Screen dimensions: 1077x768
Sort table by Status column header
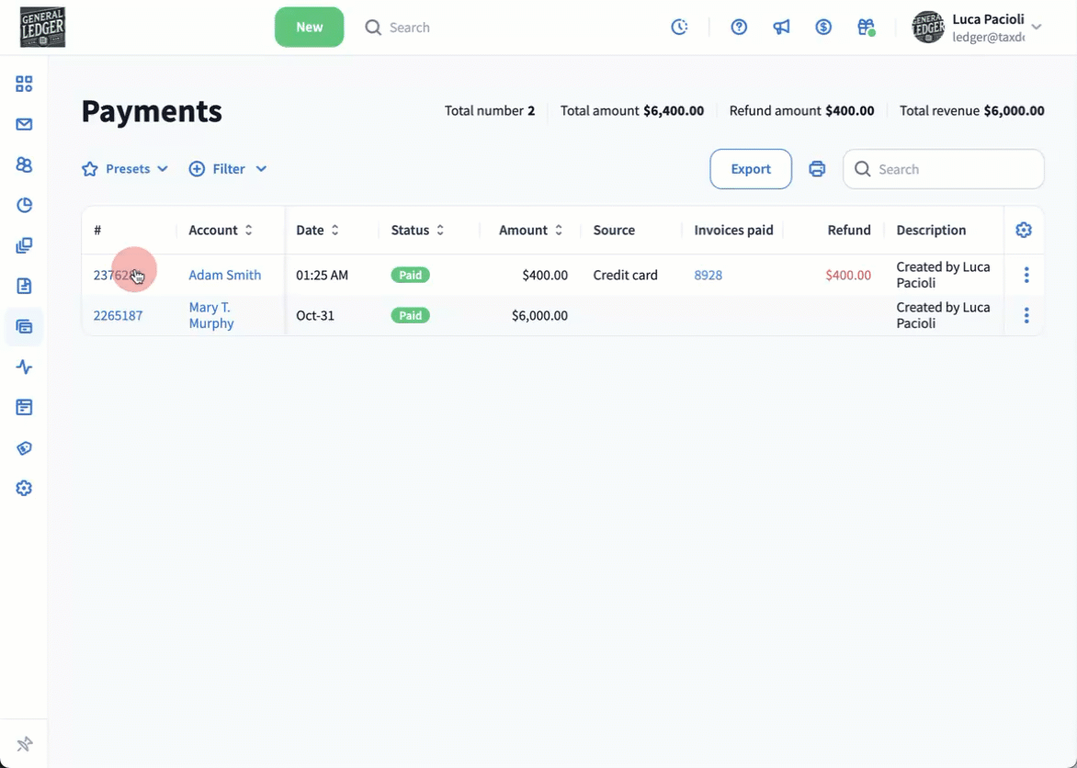417,231
